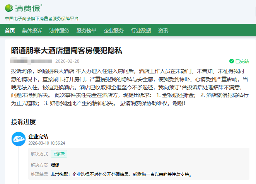Click the blue train avatar icon

pos(19,139)
